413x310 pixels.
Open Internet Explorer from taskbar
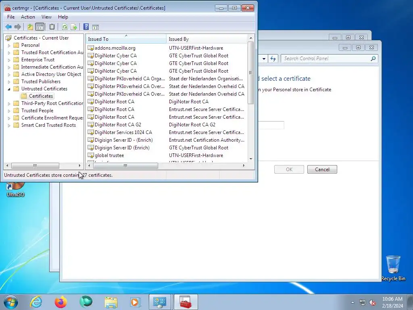point(36,302)
